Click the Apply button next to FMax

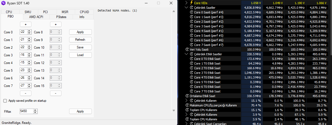tap(80, 111)
